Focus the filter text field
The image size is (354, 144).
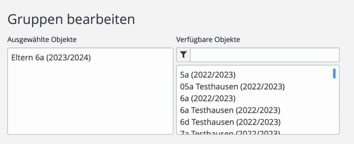(x=264, y=55)
